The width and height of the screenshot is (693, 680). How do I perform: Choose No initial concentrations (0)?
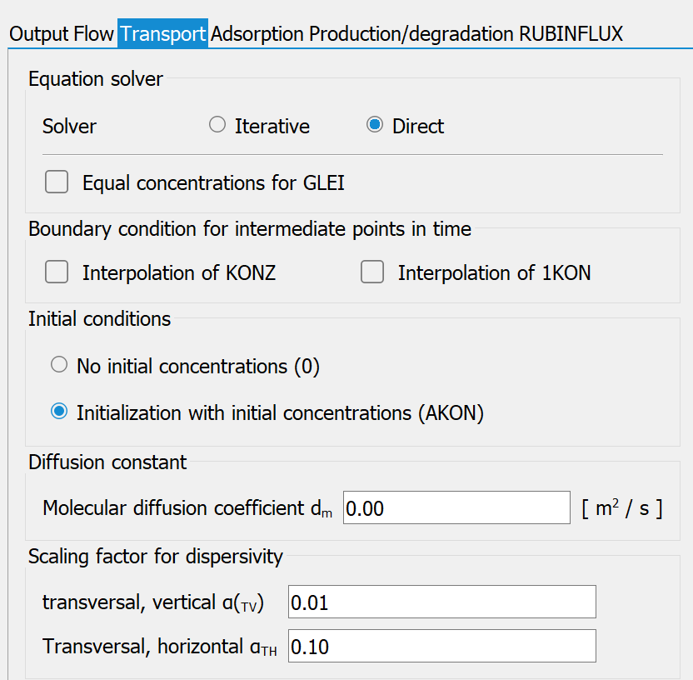click(x=59, y=365)
